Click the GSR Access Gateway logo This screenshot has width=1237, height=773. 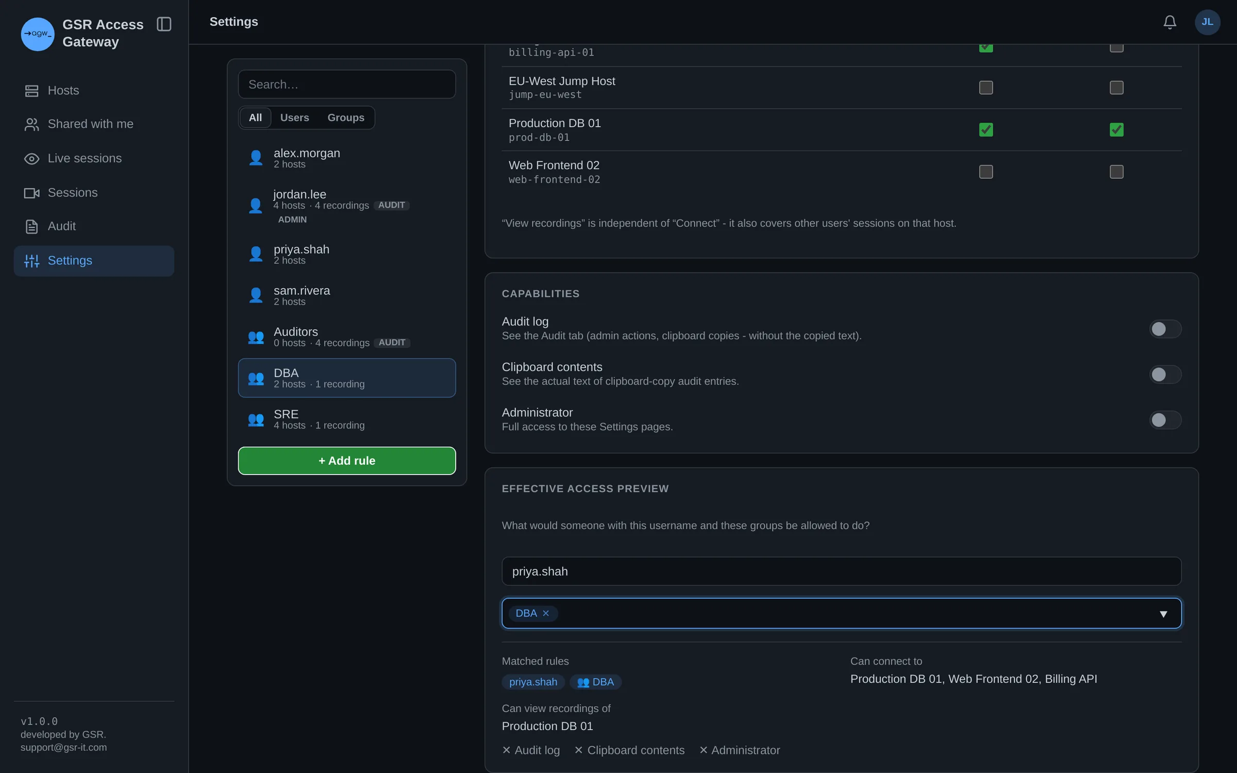point(38,34)
